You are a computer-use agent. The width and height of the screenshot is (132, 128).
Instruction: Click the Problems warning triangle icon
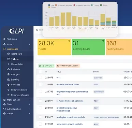(9, 69)
